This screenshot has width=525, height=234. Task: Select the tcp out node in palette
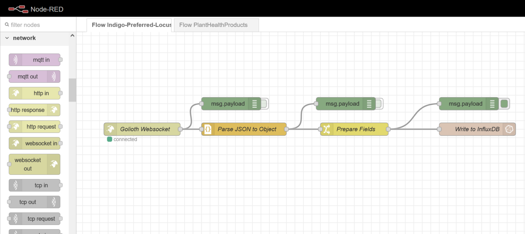pyautogui.click(x=34, y=202)
